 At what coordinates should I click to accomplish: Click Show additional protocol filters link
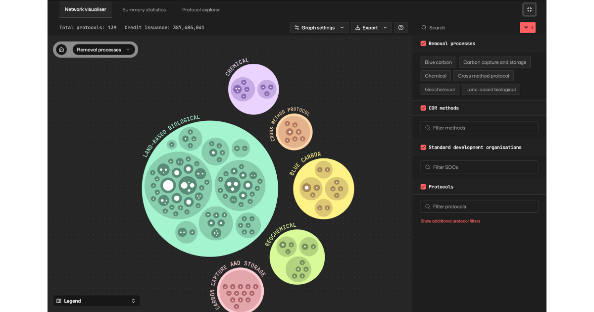[450, 221]
